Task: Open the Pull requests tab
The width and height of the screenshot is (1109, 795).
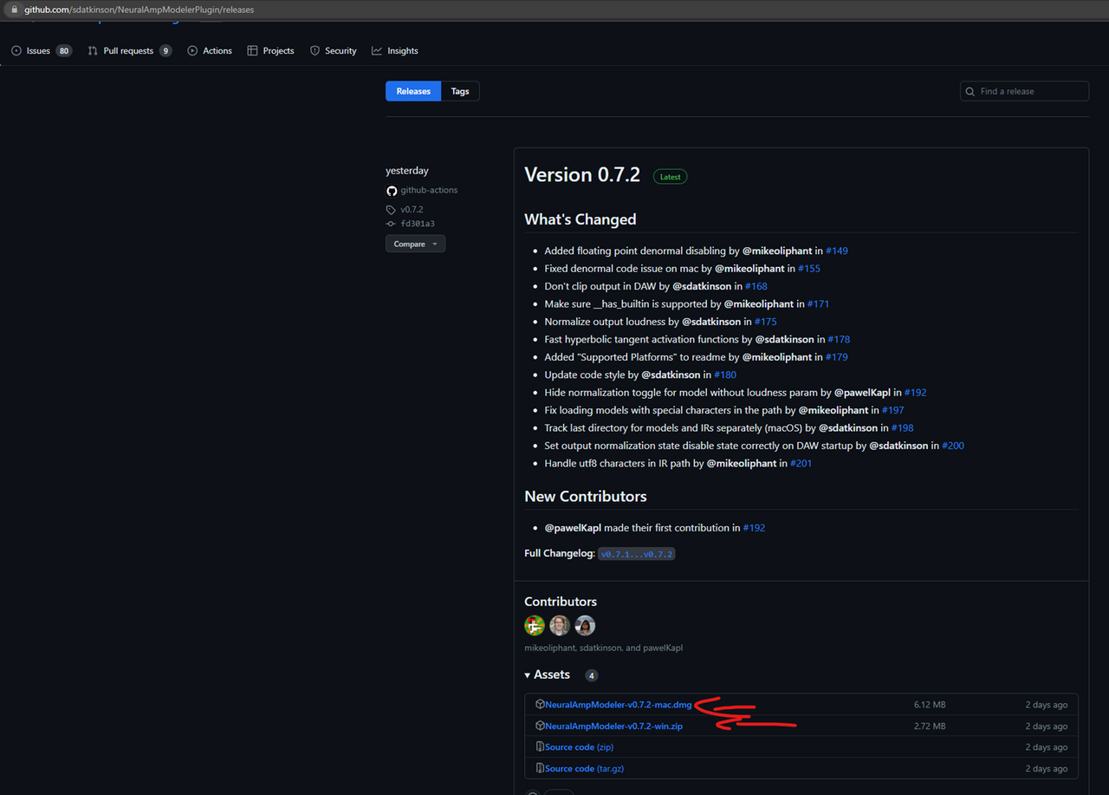Action: point(129,51)
